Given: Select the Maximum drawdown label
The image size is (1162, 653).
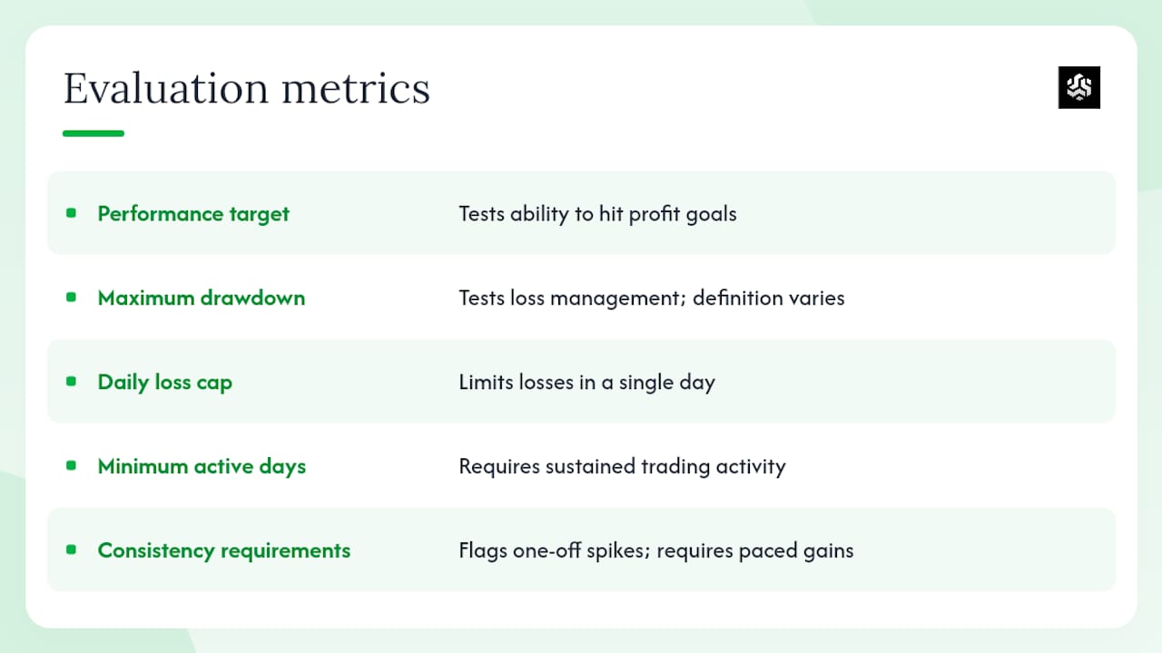Looking at the screenshot, I should (202, 297).
